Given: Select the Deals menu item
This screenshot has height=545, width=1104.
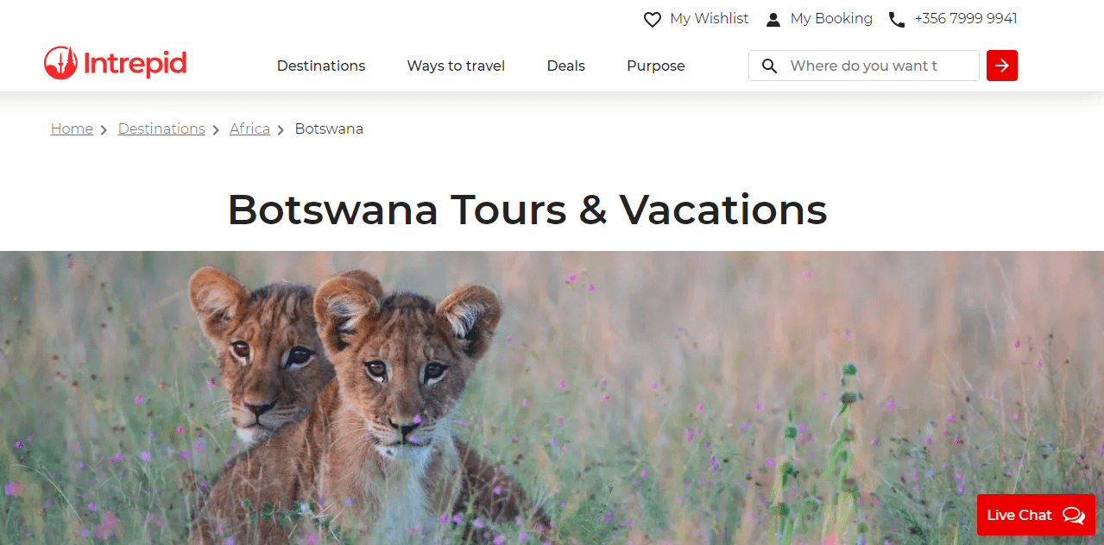Looking at the screenshot, I should (566, 66).
